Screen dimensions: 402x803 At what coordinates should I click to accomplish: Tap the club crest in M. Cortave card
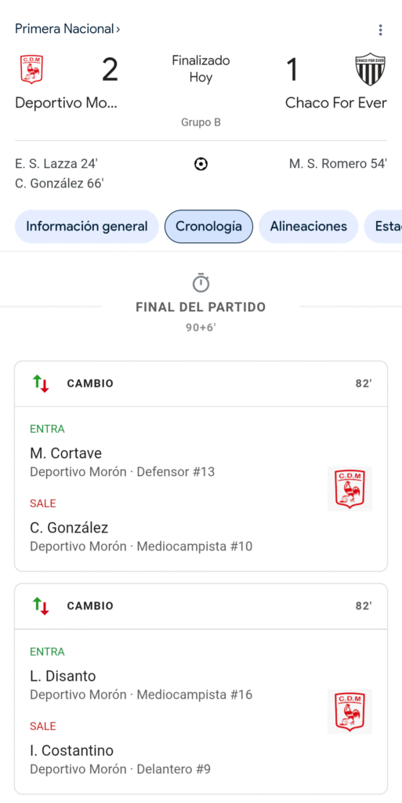pos(349,489)
